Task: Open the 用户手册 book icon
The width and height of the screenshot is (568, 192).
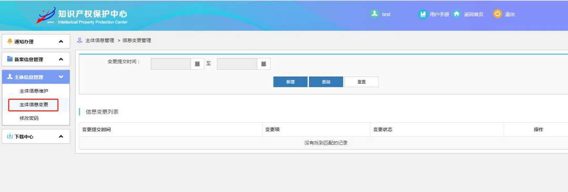Action: pyautogui.click(x=423, y=14)
